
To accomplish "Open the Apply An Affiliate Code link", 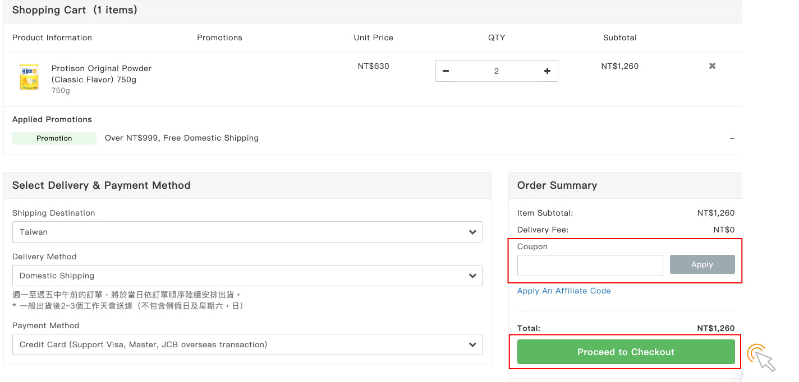I will click(x=564, y=291).
